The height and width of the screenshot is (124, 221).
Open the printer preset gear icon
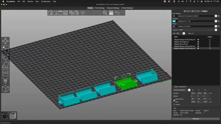click(219, 26)
